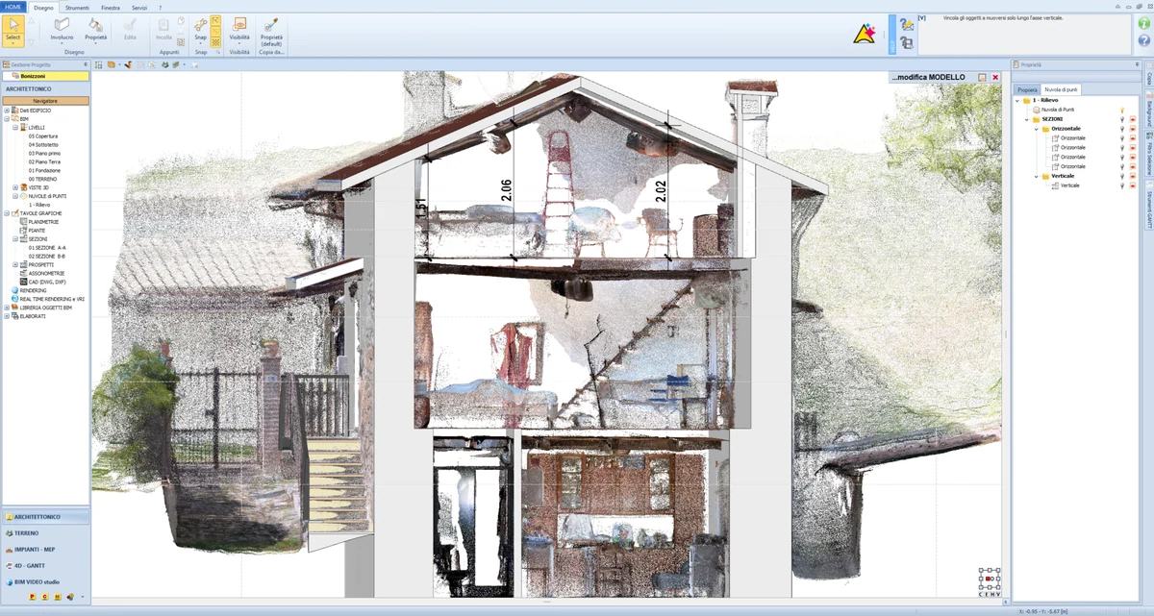Screen dimensions: 1154x616
Task: Expand VISTE 3D tree node
Action: pos(15,187)
